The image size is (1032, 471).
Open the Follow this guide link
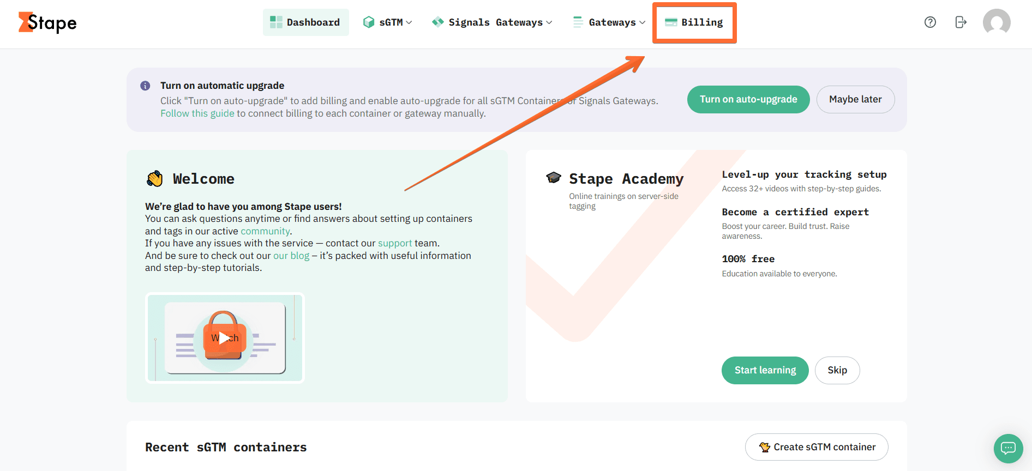coord(197,113)
